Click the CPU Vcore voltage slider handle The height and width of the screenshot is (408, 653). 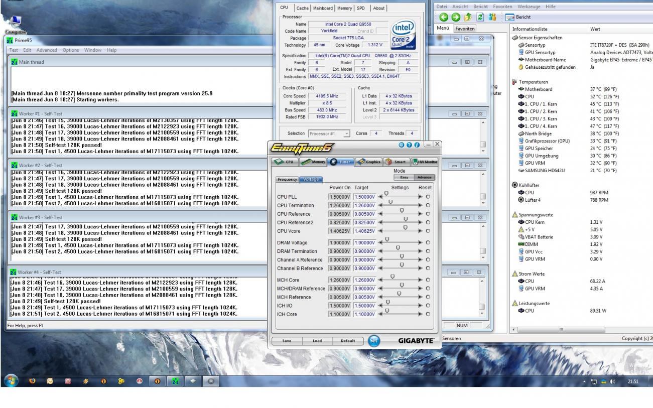click(406, 228)
